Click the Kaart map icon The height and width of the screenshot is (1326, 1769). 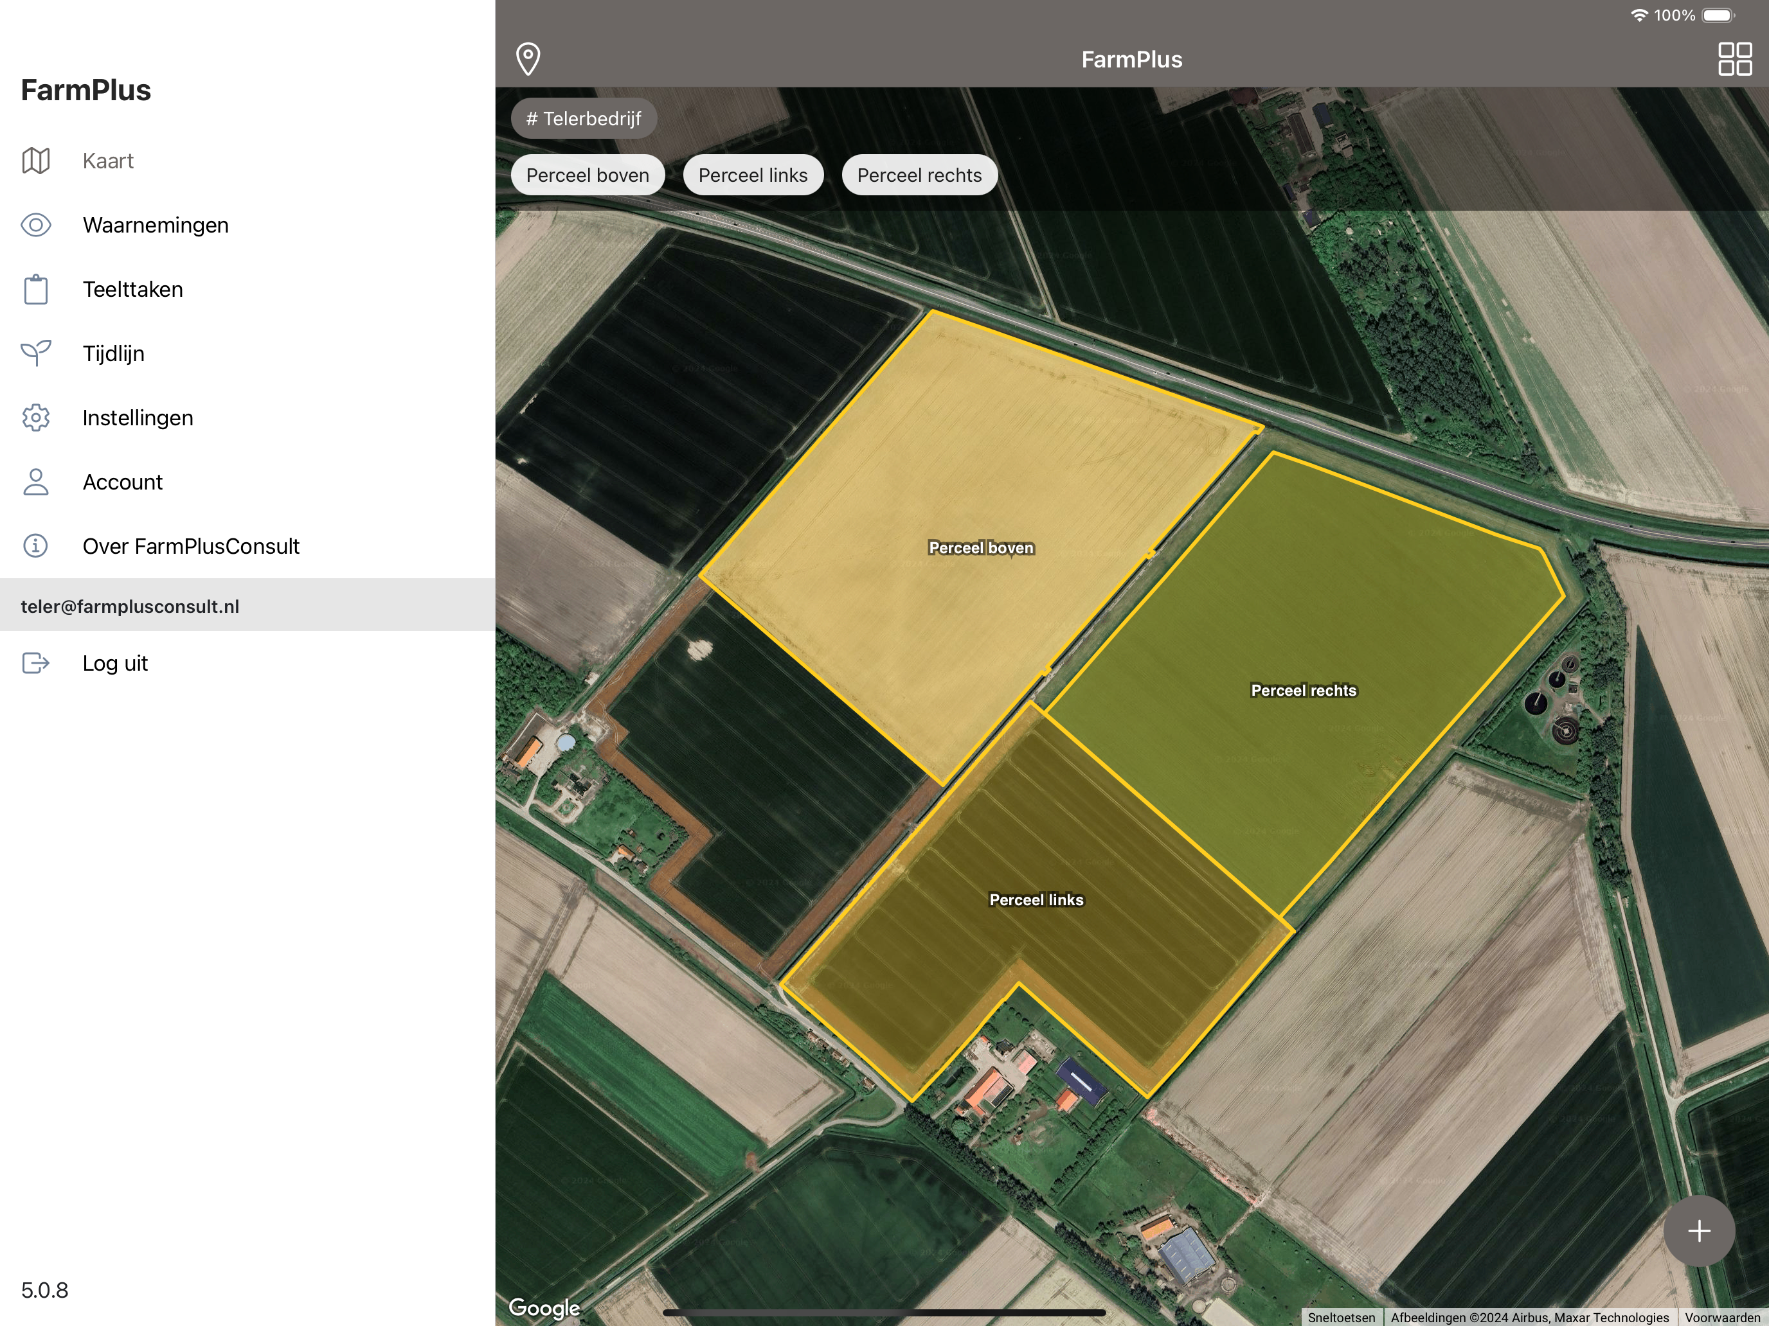(x=36, y=161)
